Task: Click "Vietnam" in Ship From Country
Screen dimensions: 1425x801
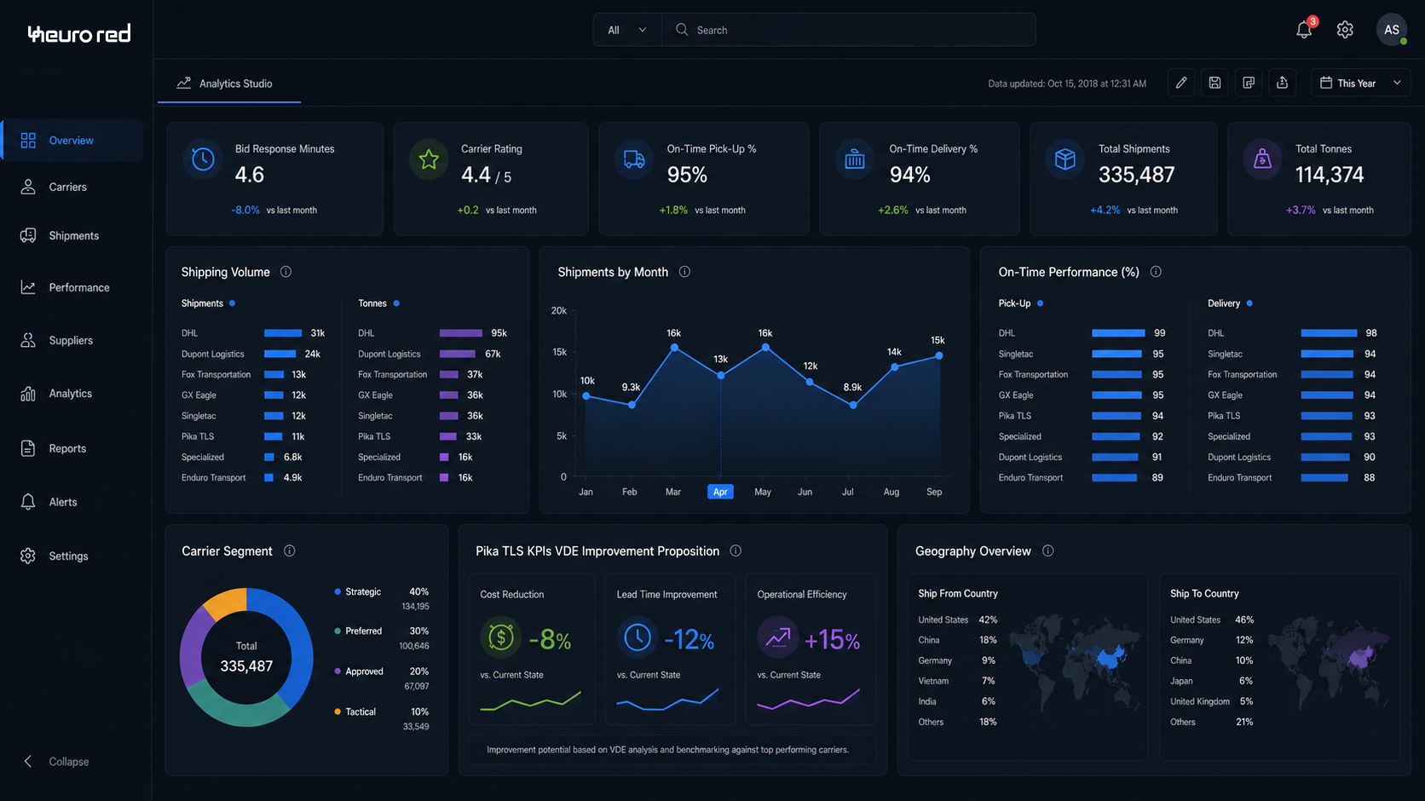Action: pos(933,681)
